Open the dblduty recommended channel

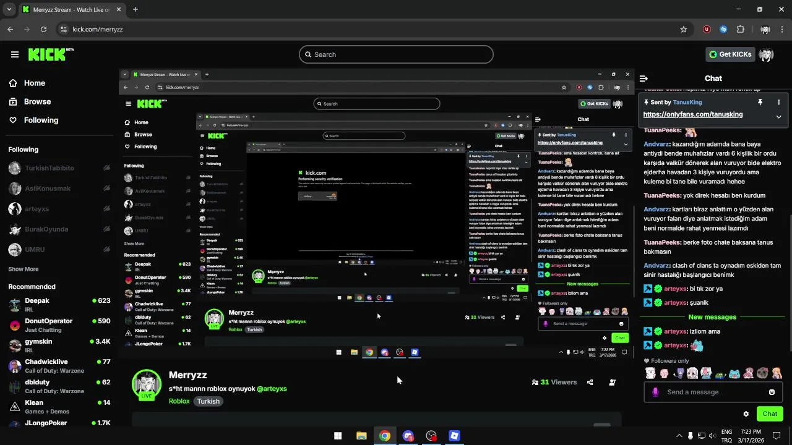point(59,386)
